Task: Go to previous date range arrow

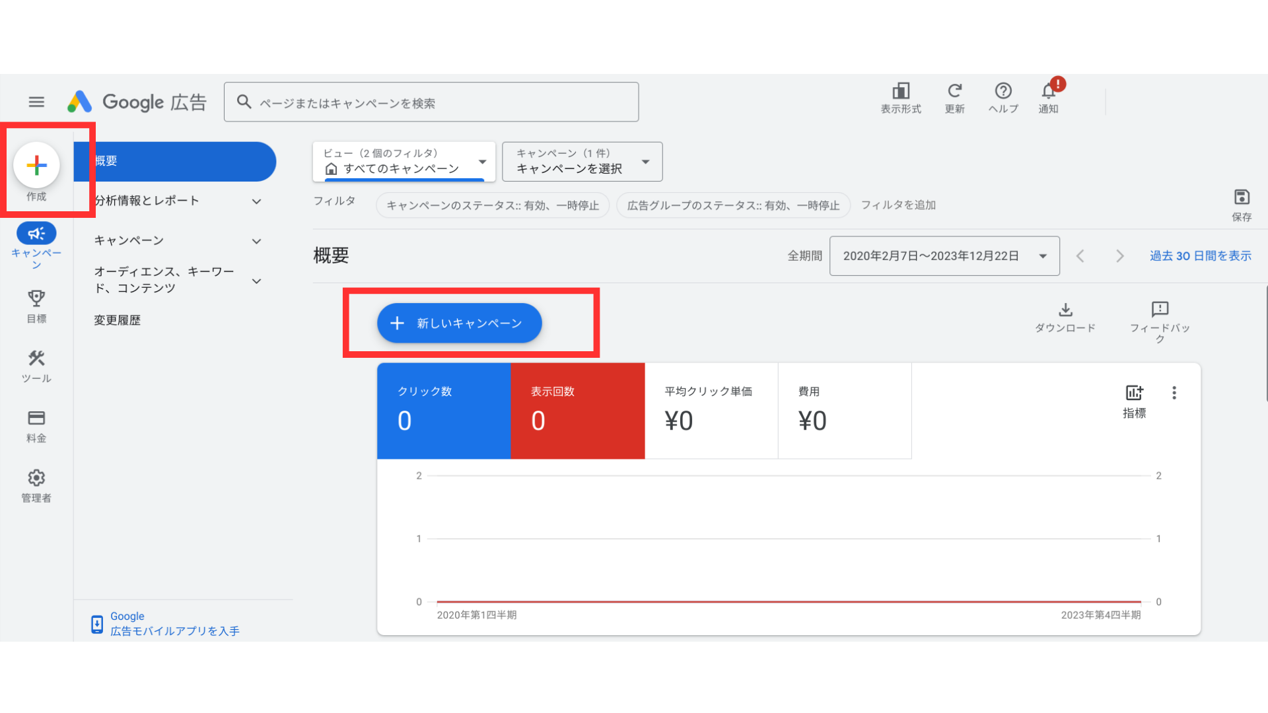Action: coord(1080,256)
